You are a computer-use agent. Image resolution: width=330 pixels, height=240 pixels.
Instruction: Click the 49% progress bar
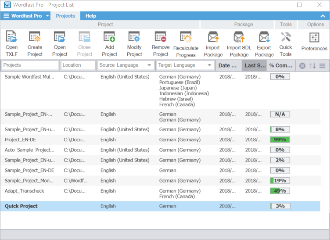pyautogui.click(x=280, y=191)
